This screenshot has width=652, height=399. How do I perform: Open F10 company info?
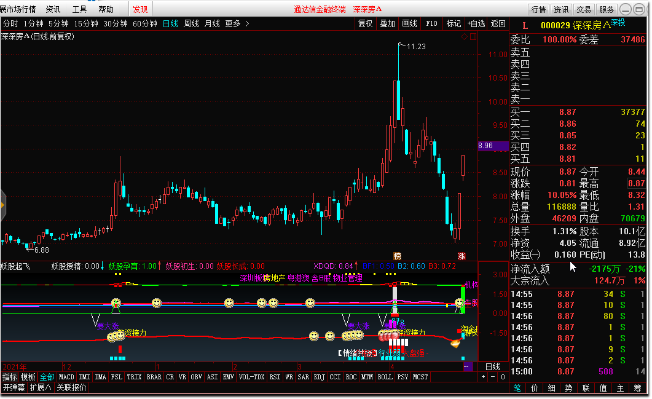[431, 24]
